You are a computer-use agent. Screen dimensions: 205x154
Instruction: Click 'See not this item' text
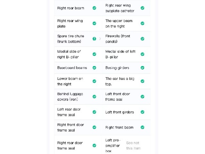[133, 145]
